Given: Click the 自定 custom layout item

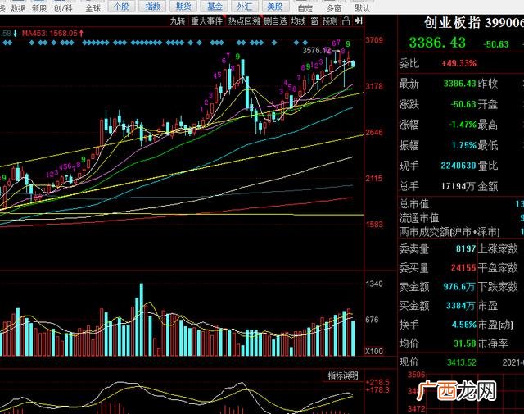Looking at the screenshot, I should [x=305, y=8].
